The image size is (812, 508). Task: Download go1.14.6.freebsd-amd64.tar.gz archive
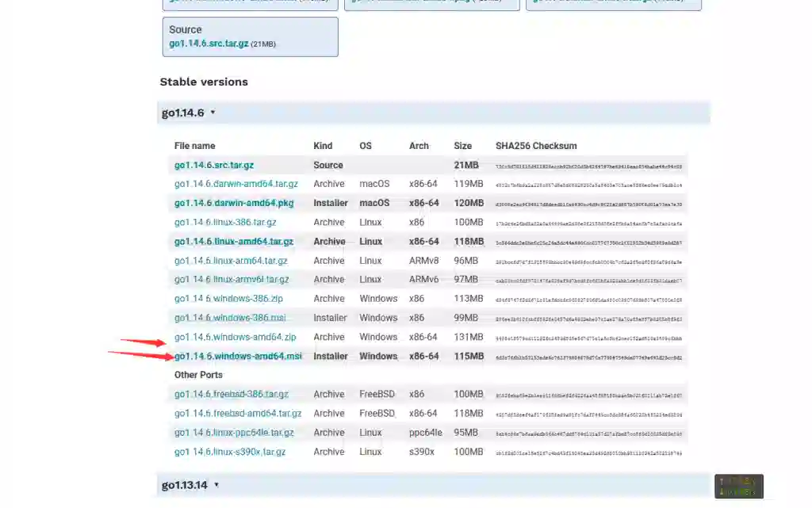(238, 414)
